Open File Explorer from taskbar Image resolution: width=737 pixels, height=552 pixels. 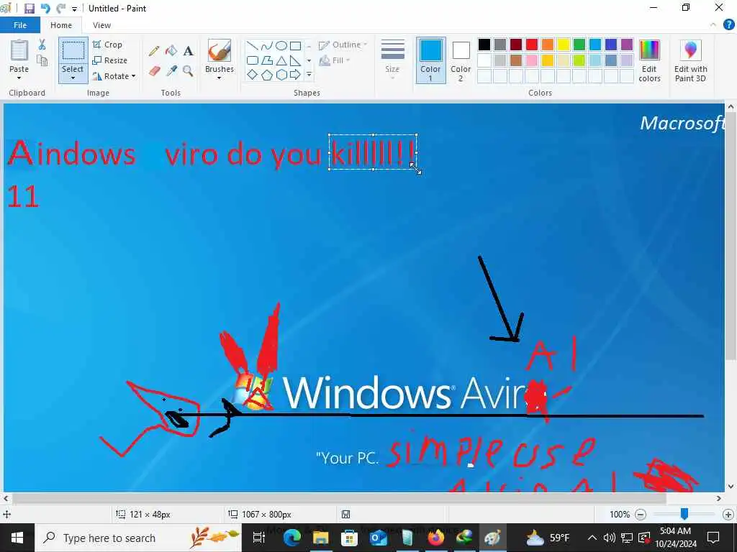[320, 538]
